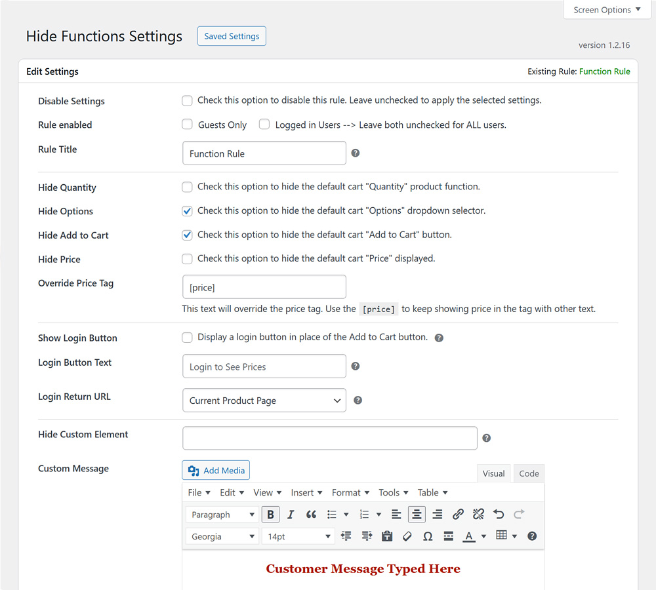Check the Guests Only option
Image resolution: width=656 pixels, height=590 pixels.
187,125
